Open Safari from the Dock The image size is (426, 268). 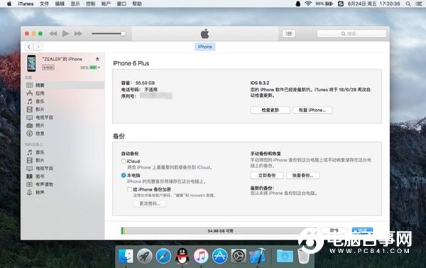click(163, 256)
